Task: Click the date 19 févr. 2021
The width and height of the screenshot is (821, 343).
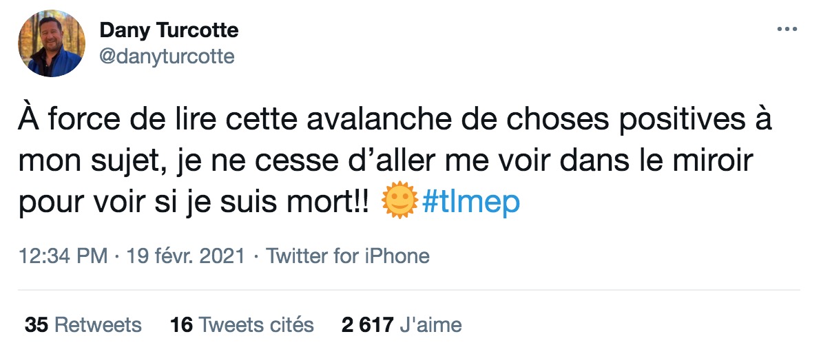Action: (x=185, y=257)
